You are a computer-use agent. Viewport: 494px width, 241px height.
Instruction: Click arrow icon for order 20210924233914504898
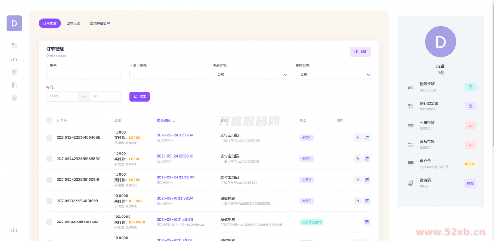(357, 137)
